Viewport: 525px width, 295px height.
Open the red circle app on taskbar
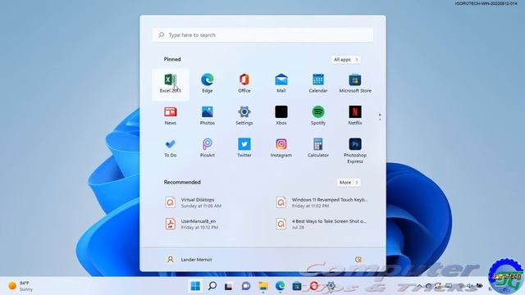point(313,286)
